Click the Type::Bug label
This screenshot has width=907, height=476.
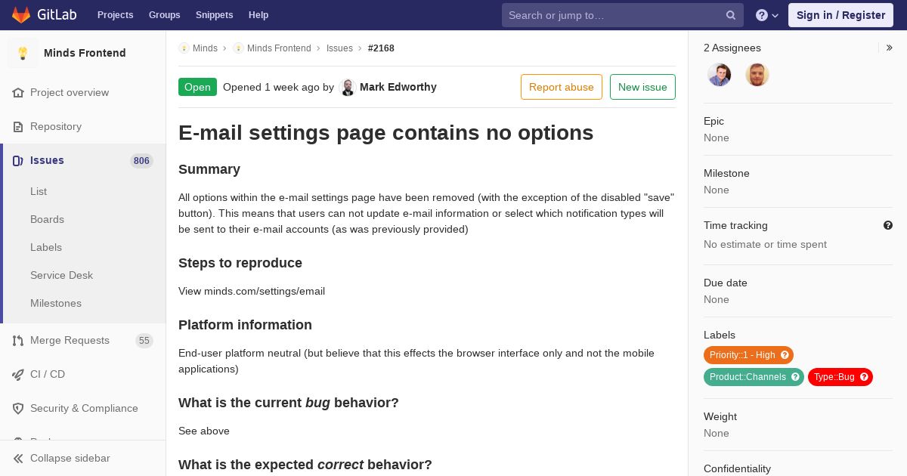point(840,377)
